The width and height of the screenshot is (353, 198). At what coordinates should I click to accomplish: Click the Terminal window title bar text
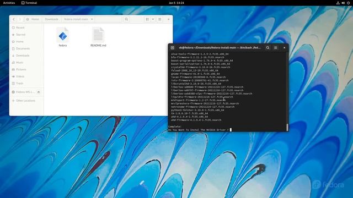(220, 48)
